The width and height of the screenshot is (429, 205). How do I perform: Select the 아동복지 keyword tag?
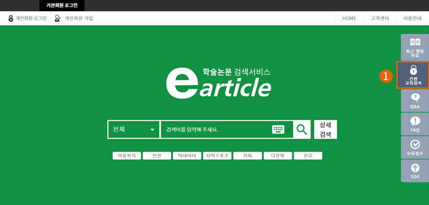(x=126, y=156)
